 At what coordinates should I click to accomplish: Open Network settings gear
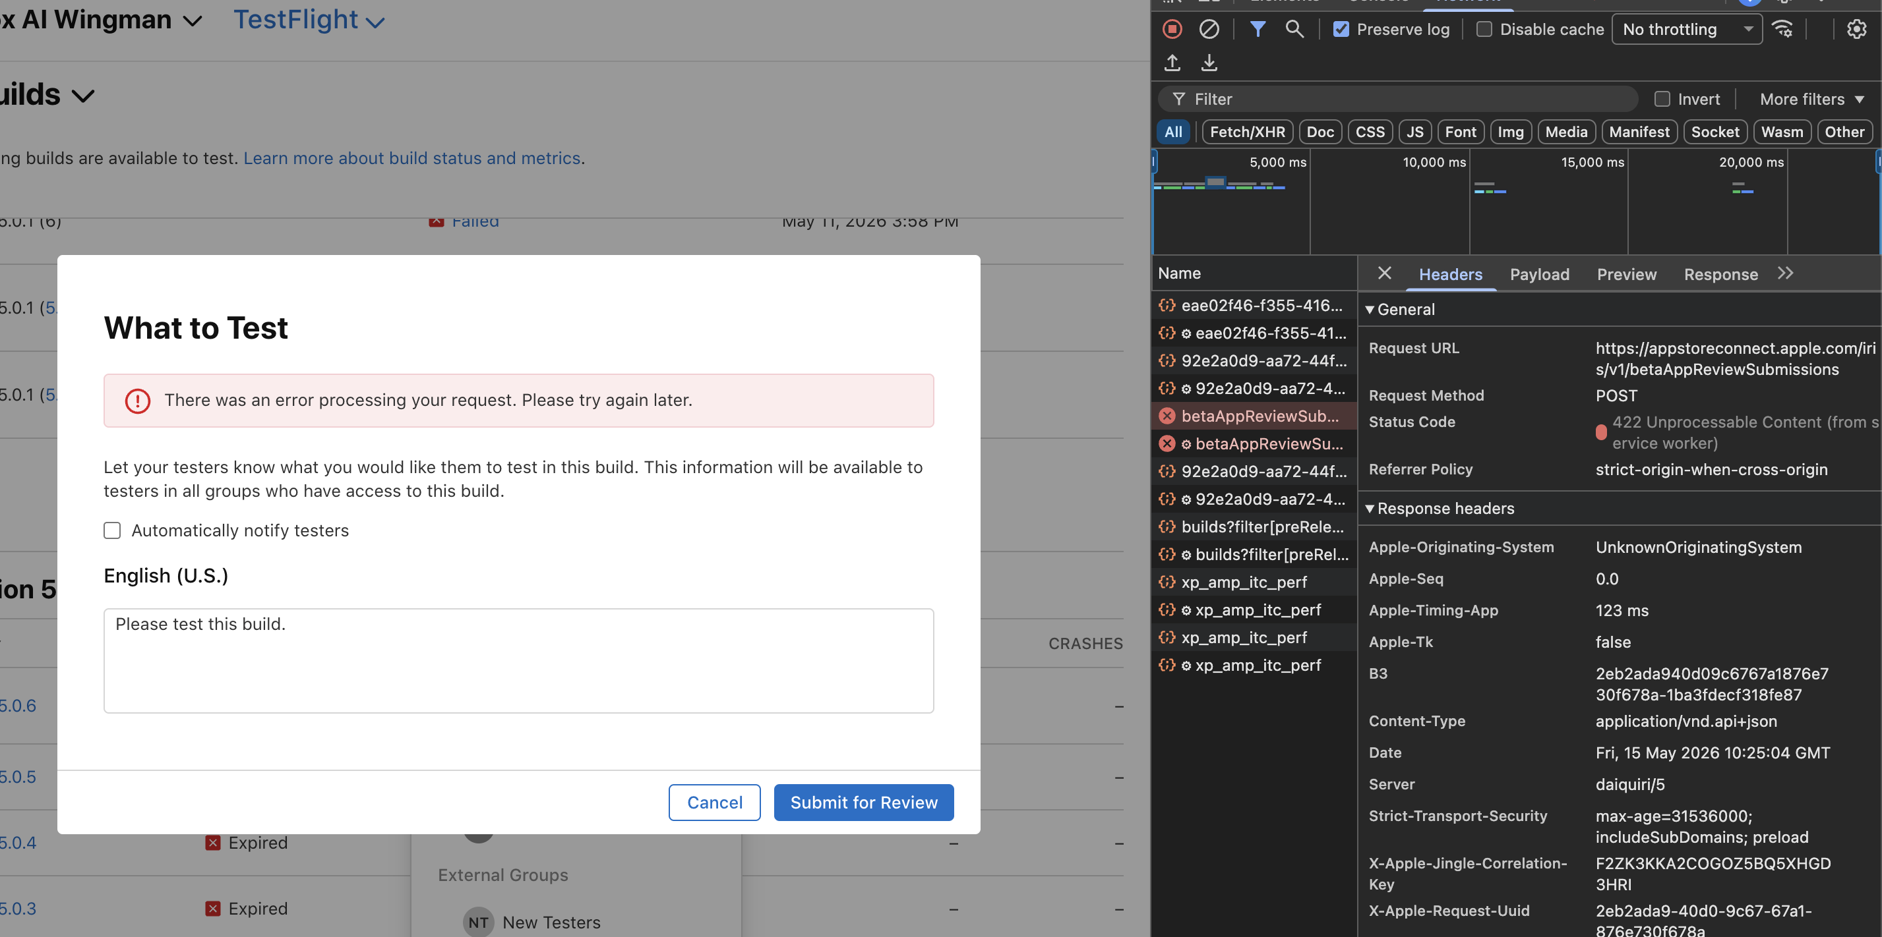(1856, 29)
